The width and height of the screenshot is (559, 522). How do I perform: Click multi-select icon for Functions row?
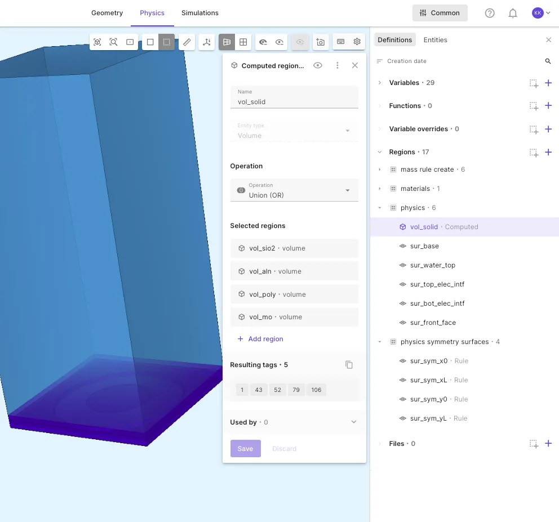click(x=534, y=106)
